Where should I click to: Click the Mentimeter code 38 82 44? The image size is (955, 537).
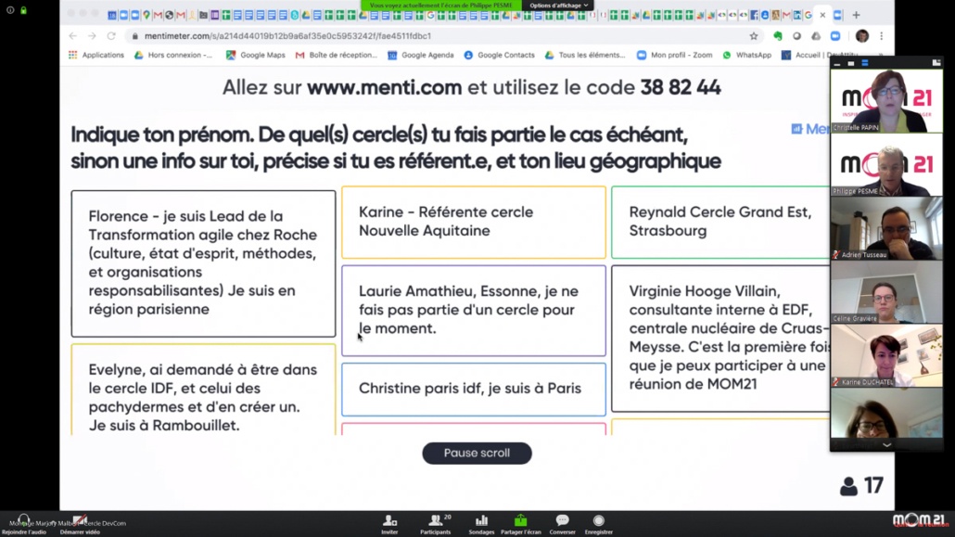(681, 88)
